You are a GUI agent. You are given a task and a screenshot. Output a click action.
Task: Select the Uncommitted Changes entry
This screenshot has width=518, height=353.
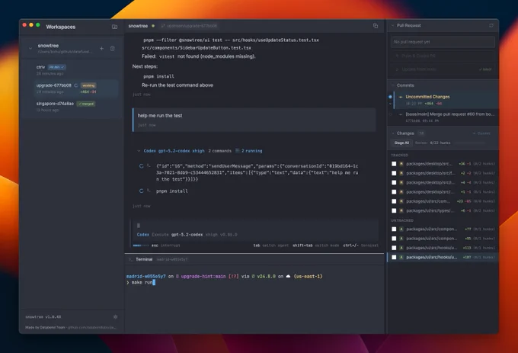(446, 100)
